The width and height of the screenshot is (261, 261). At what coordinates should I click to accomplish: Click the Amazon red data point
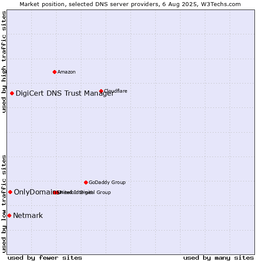pyautogui.click(x=54, y=72)
